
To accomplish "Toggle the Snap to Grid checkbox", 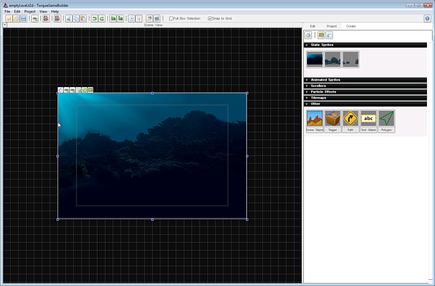I will click(210, 19).
